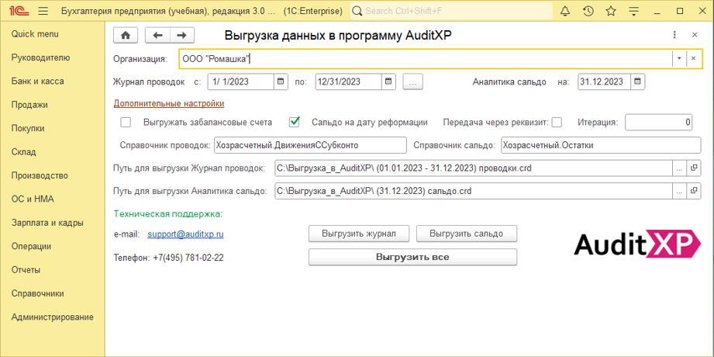Open calendar for journal end date
The height and width of the screenshot is (357, 714).
coord(388,81)
